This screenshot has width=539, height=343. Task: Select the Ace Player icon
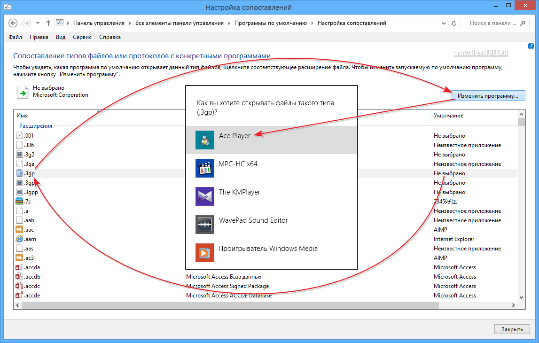(x=204, y=140)
